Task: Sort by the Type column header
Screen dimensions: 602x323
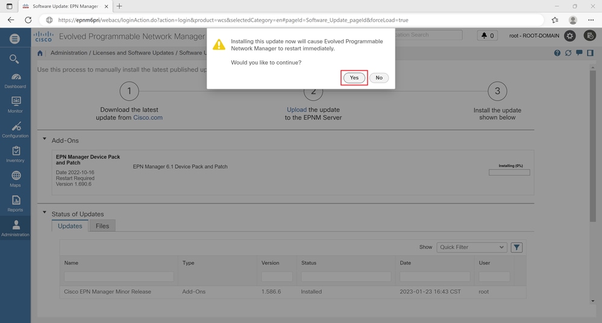Action: pos(188,263)
